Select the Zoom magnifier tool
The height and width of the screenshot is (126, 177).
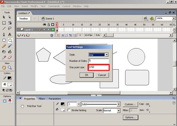(x=10, y=67)
